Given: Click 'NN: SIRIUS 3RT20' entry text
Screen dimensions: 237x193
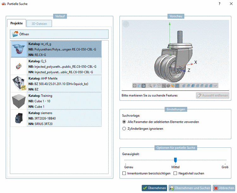Looking at the screenshot, I should (40, 124).
